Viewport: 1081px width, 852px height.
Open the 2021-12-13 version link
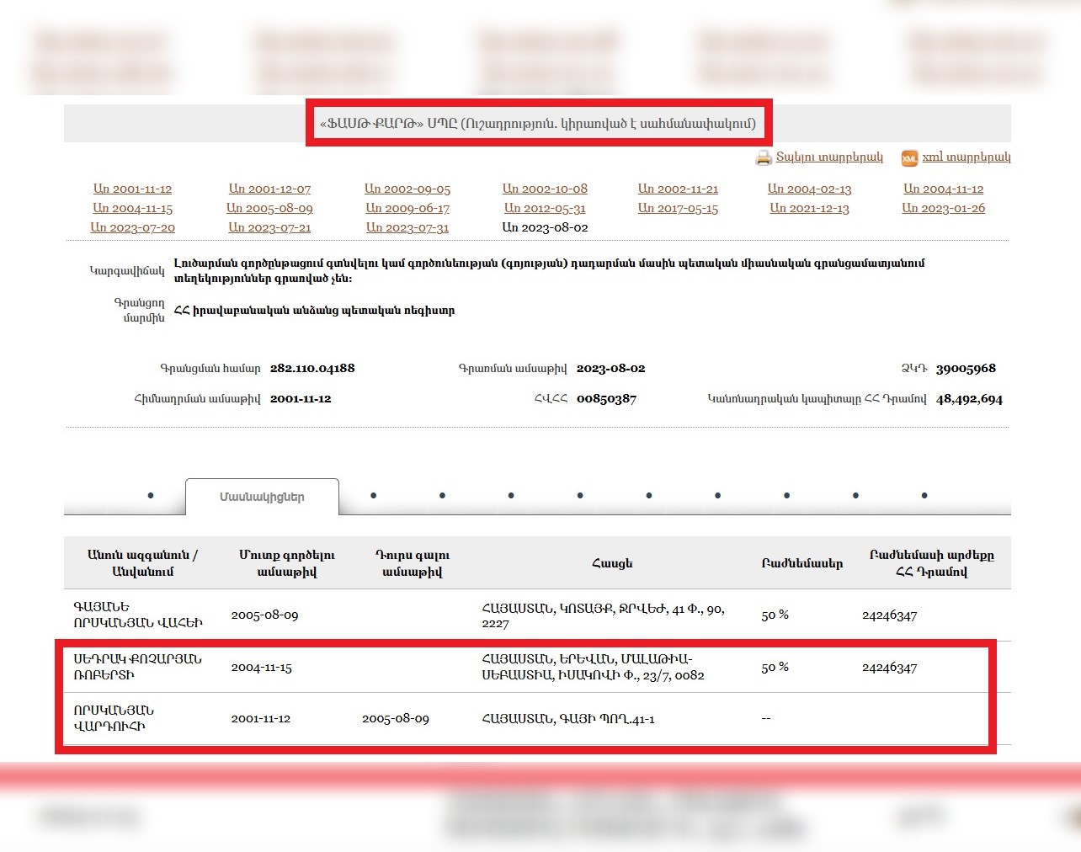point(809,209)
